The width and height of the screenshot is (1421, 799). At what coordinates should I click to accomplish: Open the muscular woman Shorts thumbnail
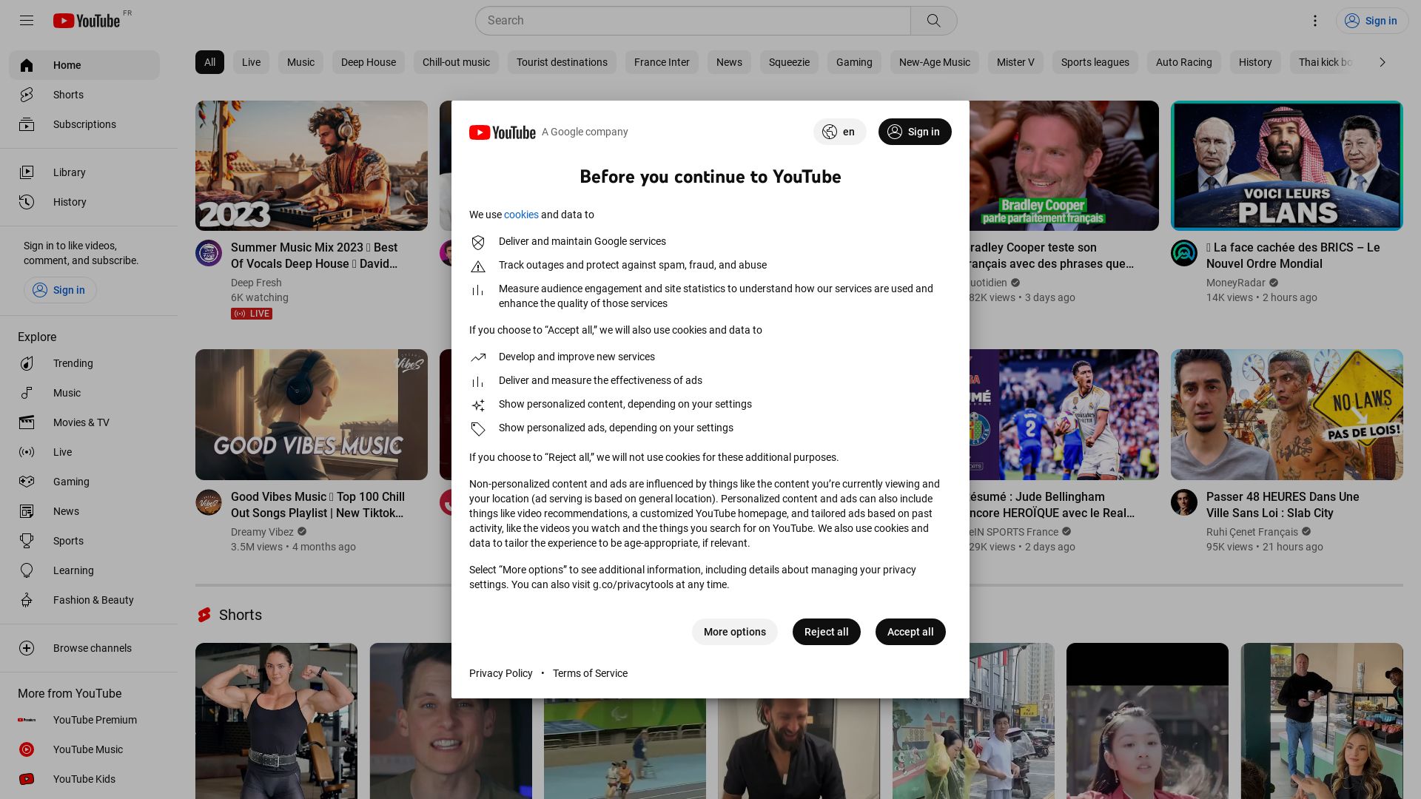[276, 721]
